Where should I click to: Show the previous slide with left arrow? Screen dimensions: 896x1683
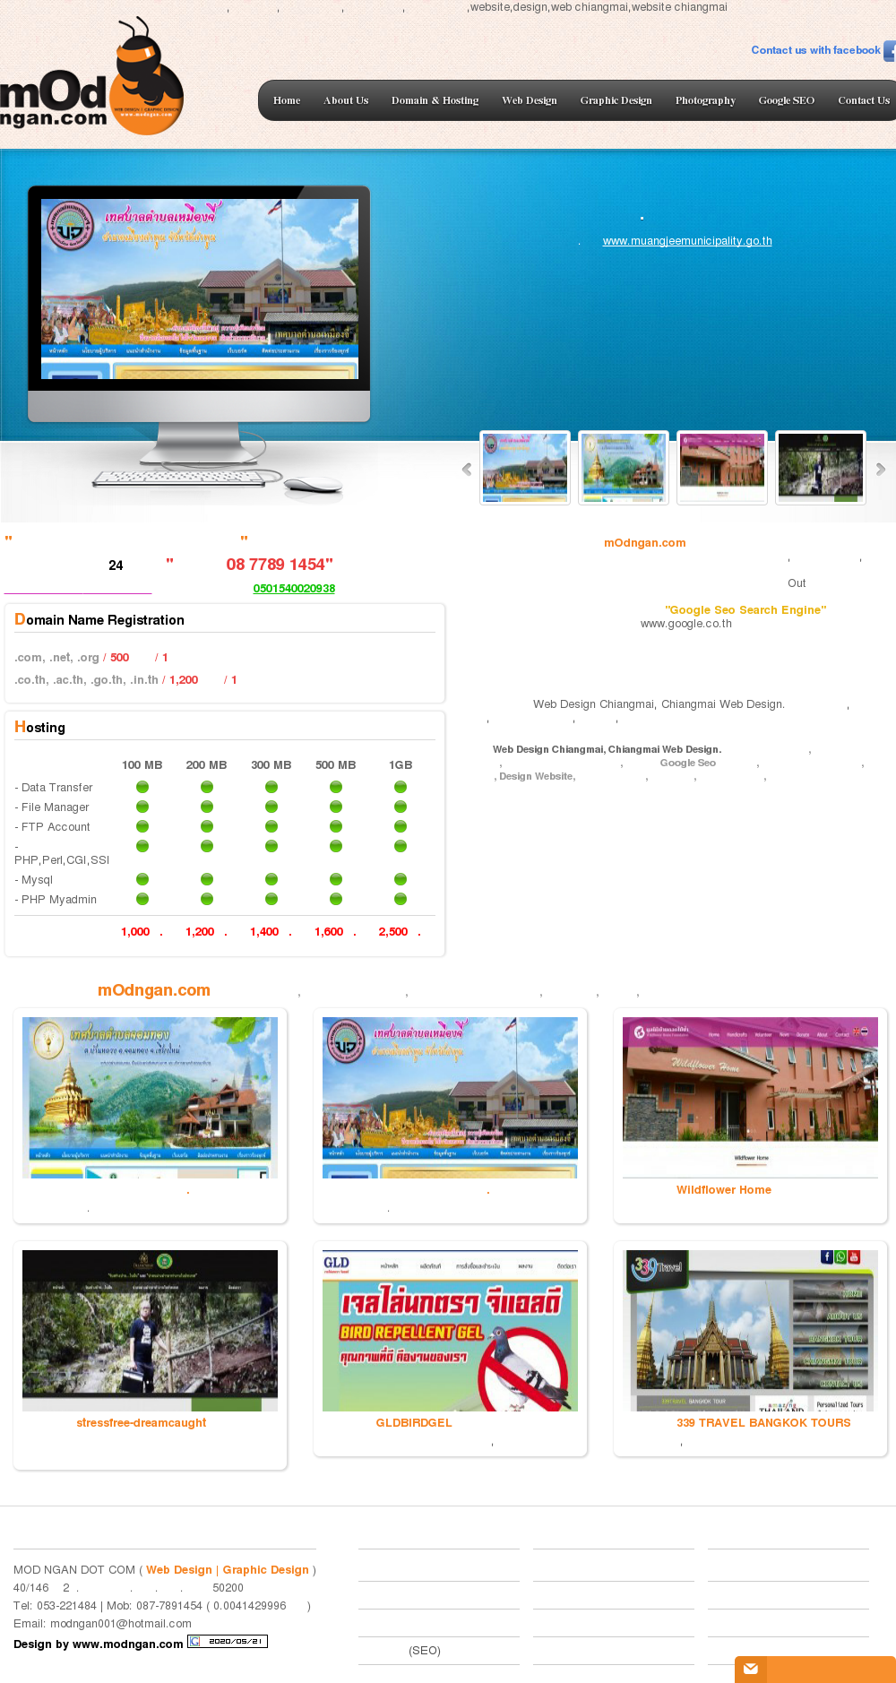467,469
